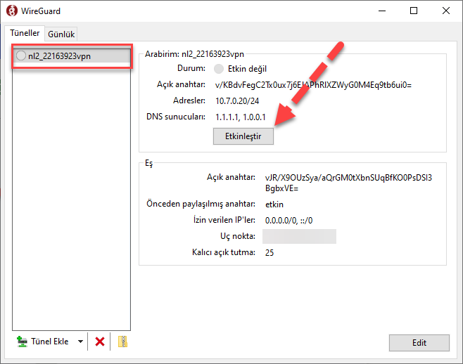Click the grey Durum status indicator circle
The width and height of the screenshot is (463, 364).
coord(219,69)
